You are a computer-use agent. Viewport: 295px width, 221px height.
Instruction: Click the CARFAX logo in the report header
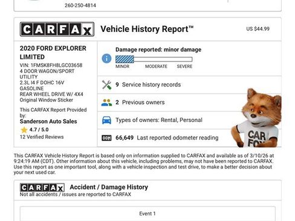click(57, 29)
